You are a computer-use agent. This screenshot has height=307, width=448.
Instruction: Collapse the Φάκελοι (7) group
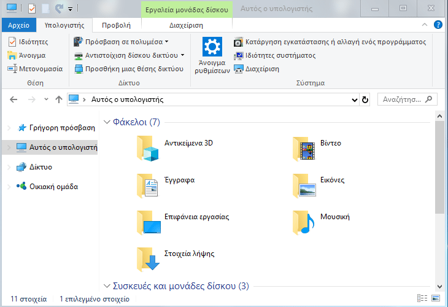click(x=107, y=122)
